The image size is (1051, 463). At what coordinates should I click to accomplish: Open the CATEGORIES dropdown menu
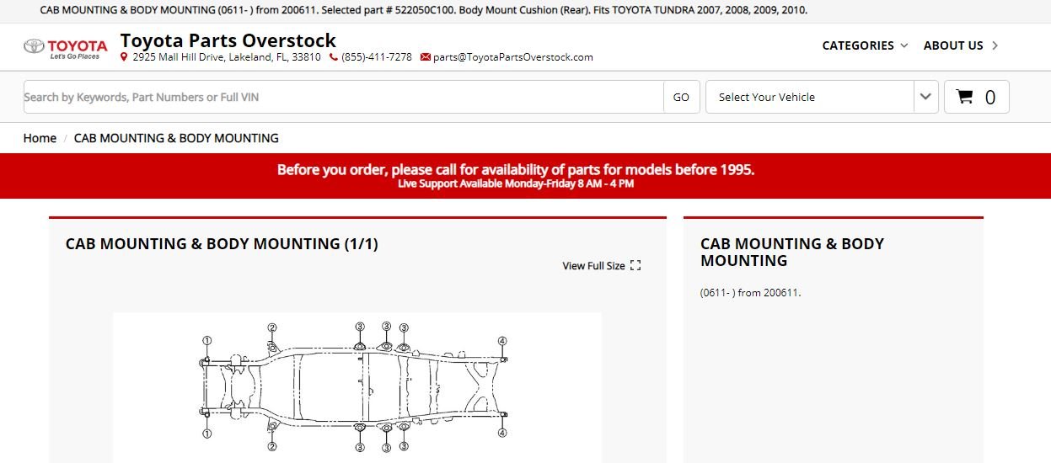click(865, 45)
